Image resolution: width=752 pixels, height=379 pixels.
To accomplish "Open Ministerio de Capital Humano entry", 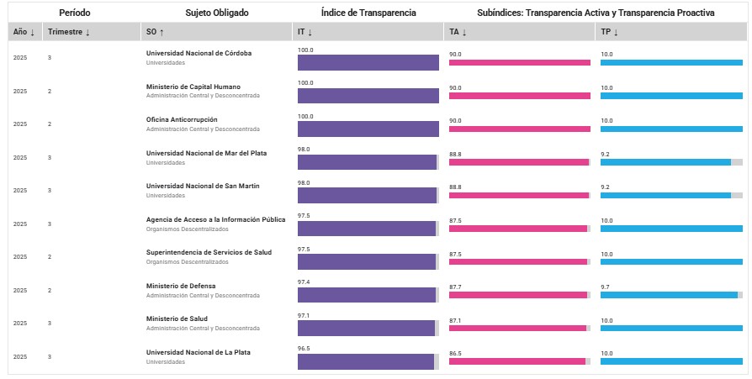I will coord(193,86).
